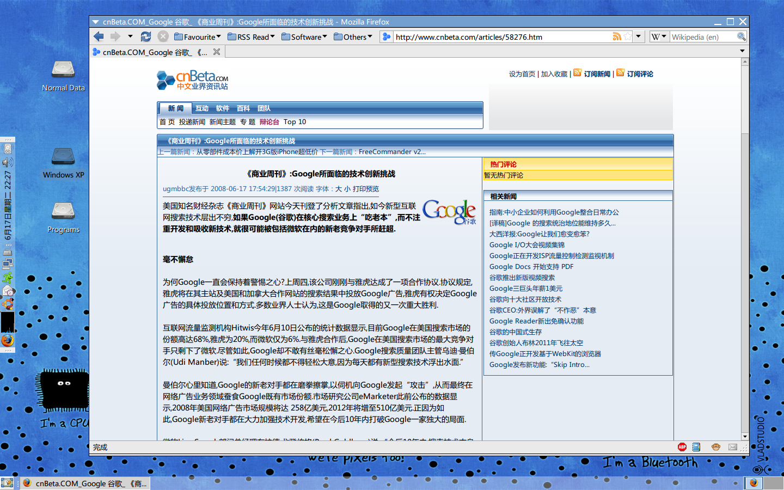Screen dimensions: 784x490
Task: Open the list all tabs dropdown arrow
Action: [x=742, y=51]
